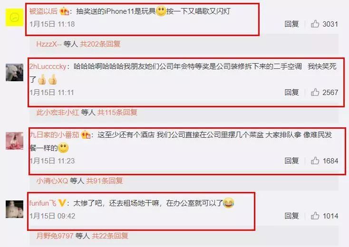Expand the 共202条回复 replies

(100, 44)
